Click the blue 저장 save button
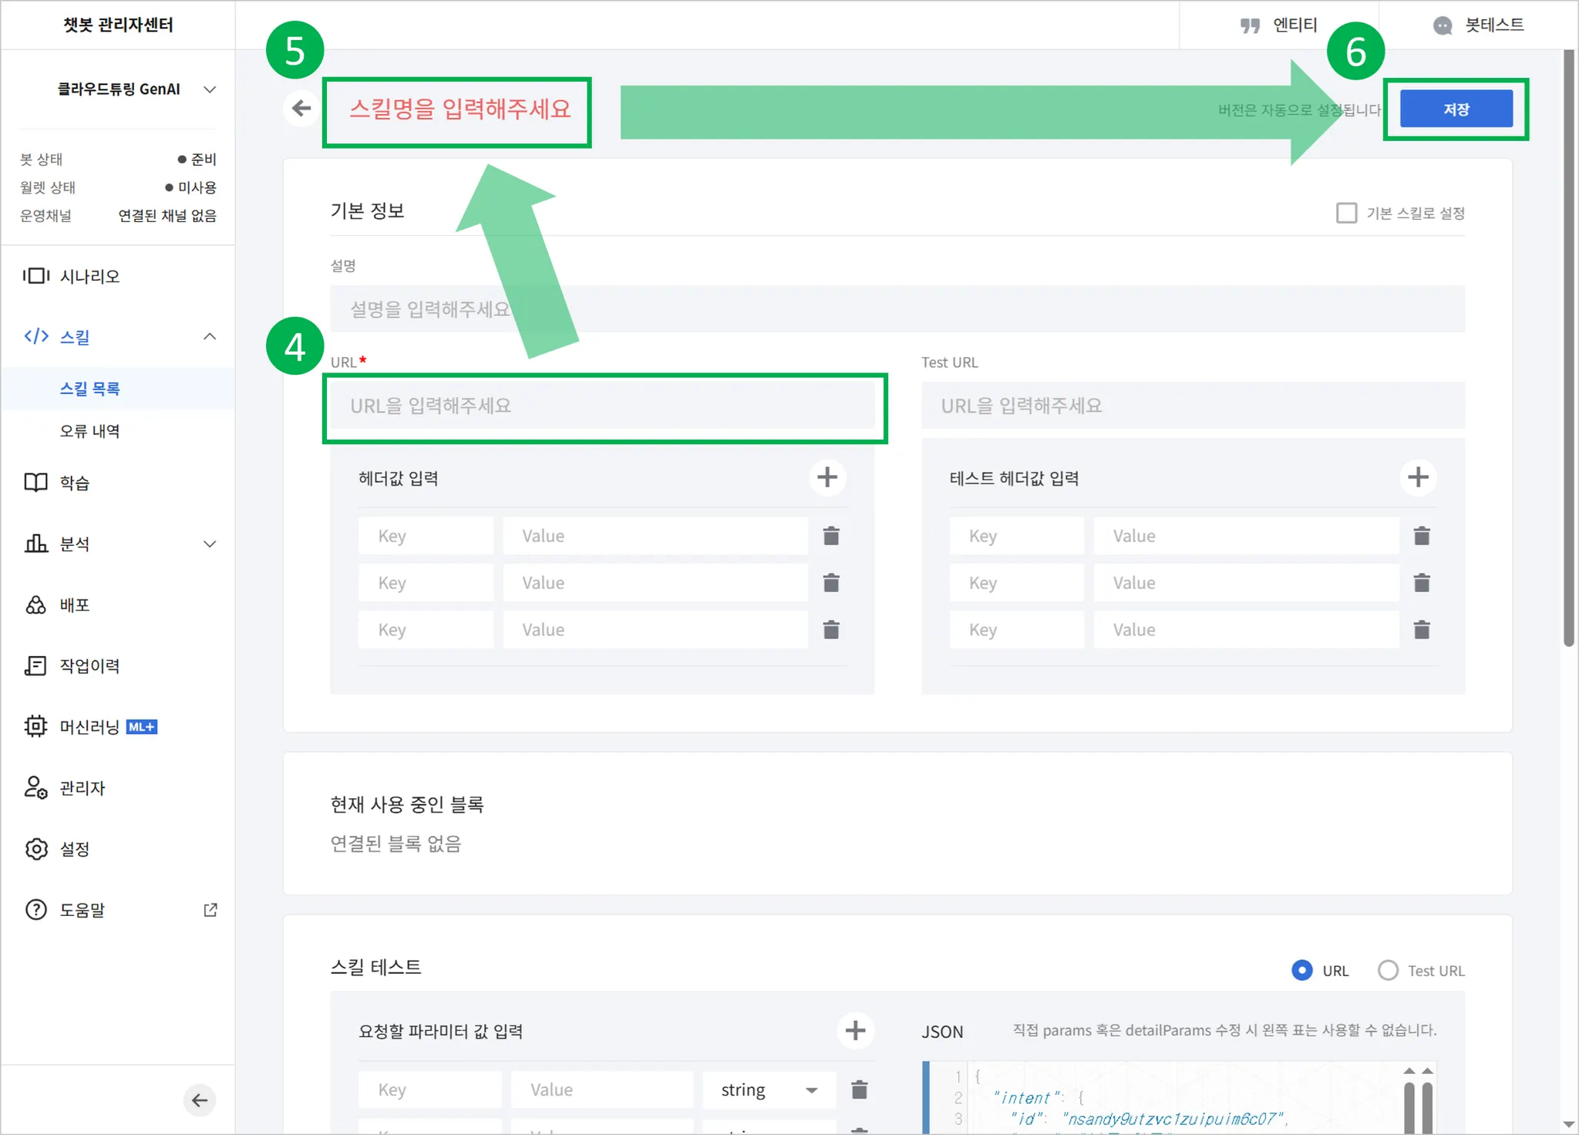The width and height of the screenshot is (1579, 1135). coord(1456,108)
